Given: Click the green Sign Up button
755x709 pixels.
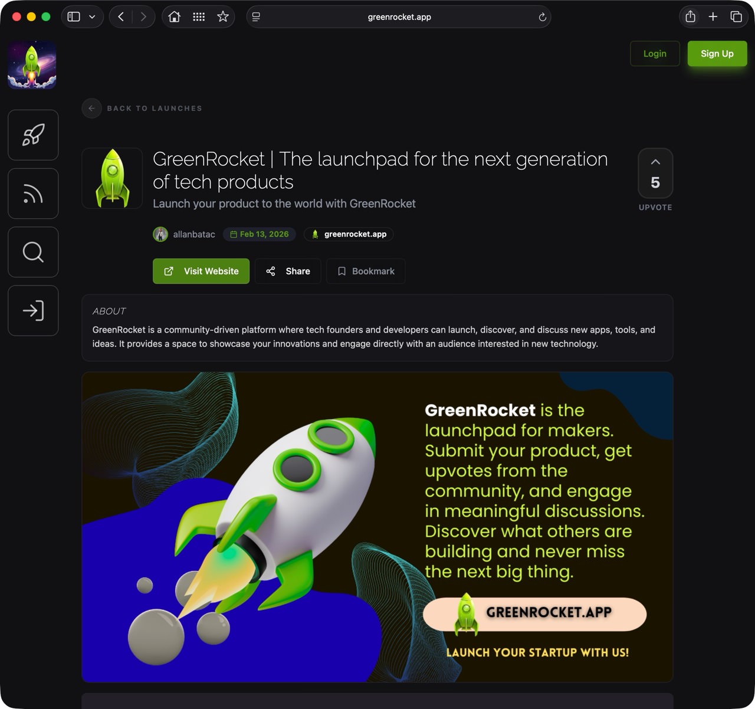Looking at the screenshot, I should (717, 54).
